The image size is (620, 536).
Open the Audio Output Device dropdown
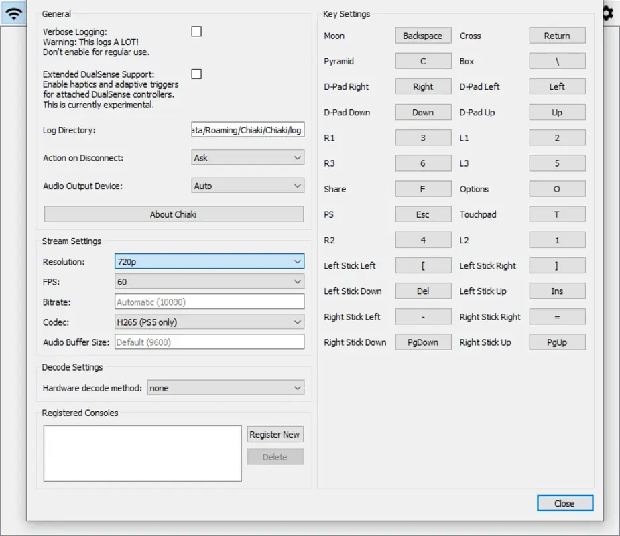pyautogui.click(x=247, y=186)
